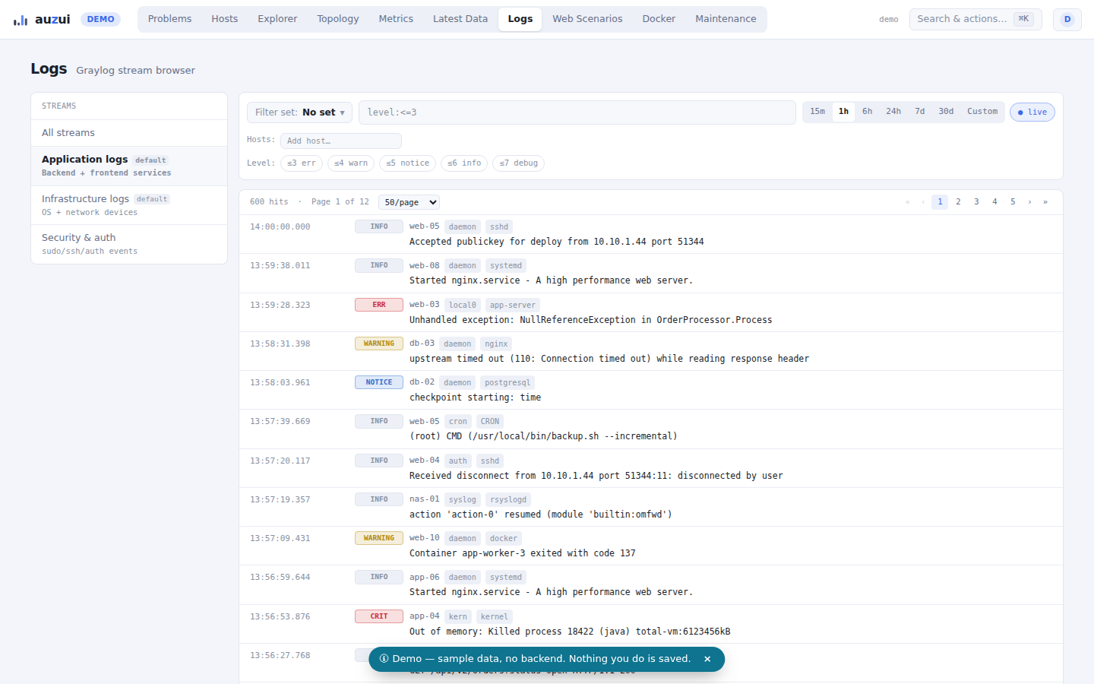Click the nginx tag on db-03 row

pos(496,344)
